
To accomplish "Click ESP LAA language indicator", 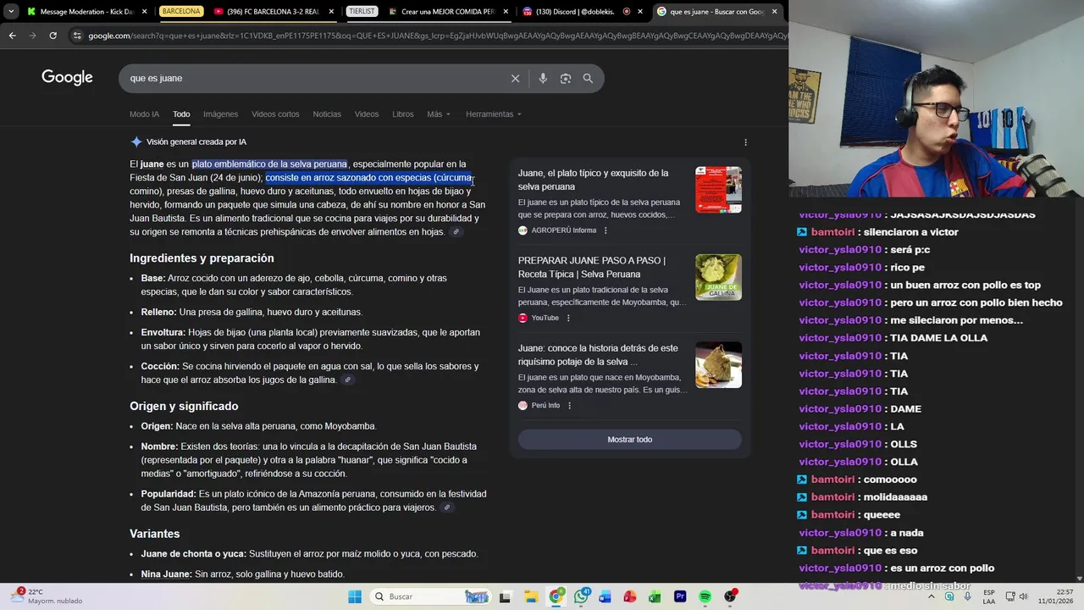I will click(x=989, y=596).
